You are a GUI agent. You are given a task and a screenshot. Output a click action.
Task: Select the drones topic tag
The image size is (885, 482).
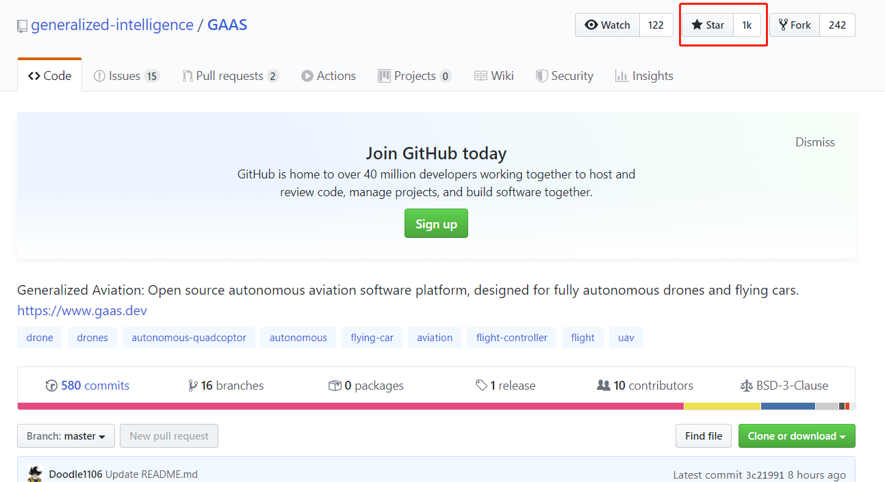92,338
